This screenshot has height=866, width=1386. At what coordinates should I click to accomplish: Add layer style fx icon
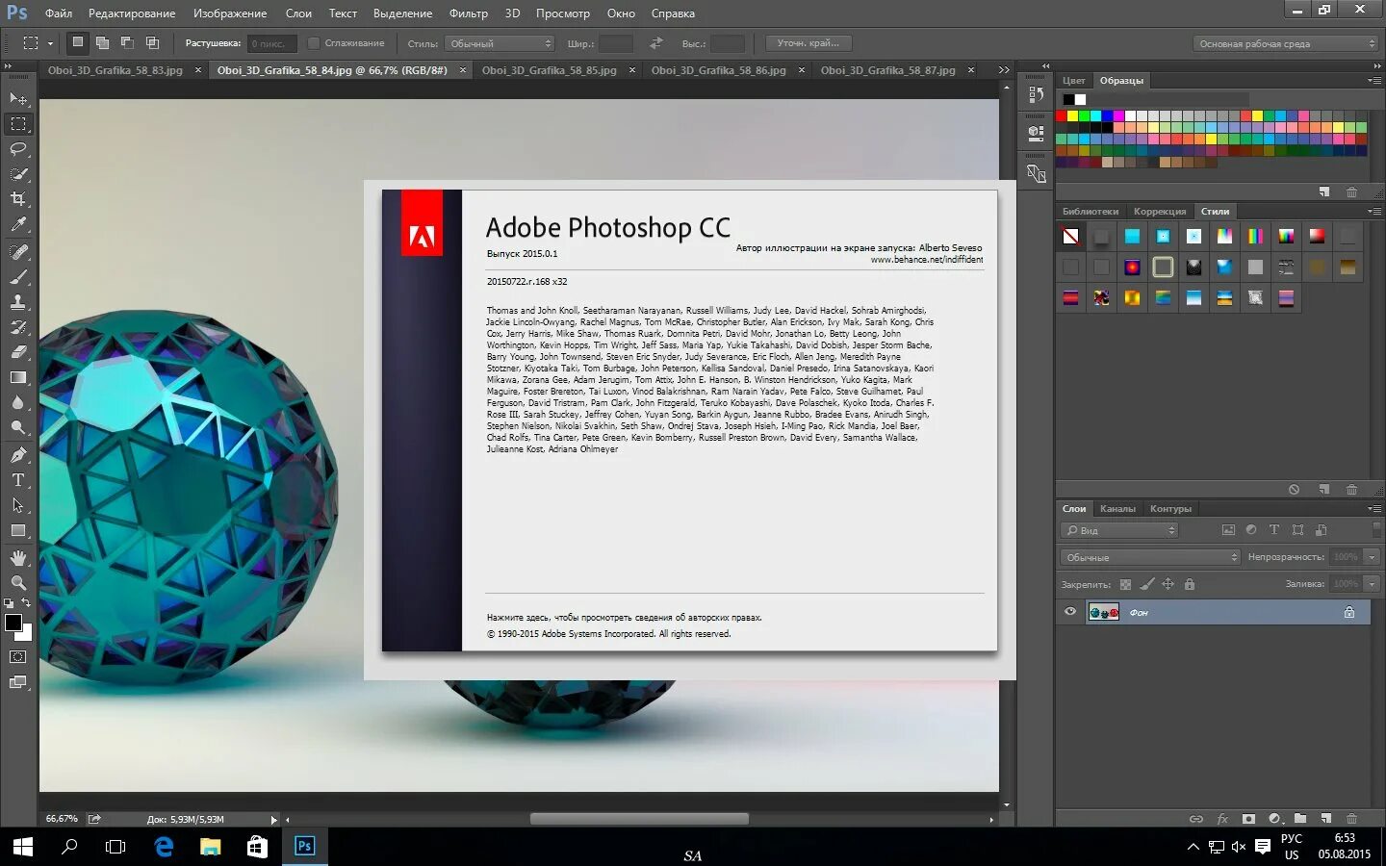[x=1222, y=819]
